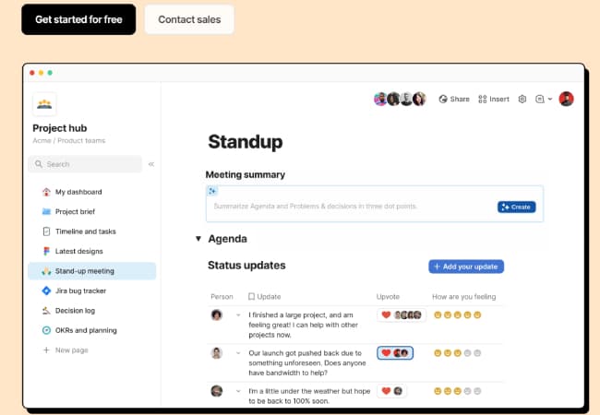Open the settings gear in top toolbar
600x415 pixels.
click(x=522, y=99)
